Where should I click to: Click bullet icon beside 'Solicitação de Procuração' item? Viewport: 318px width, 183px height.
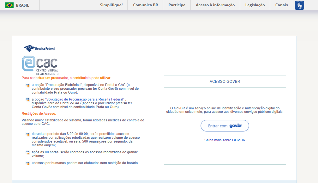tap(27, 100)
